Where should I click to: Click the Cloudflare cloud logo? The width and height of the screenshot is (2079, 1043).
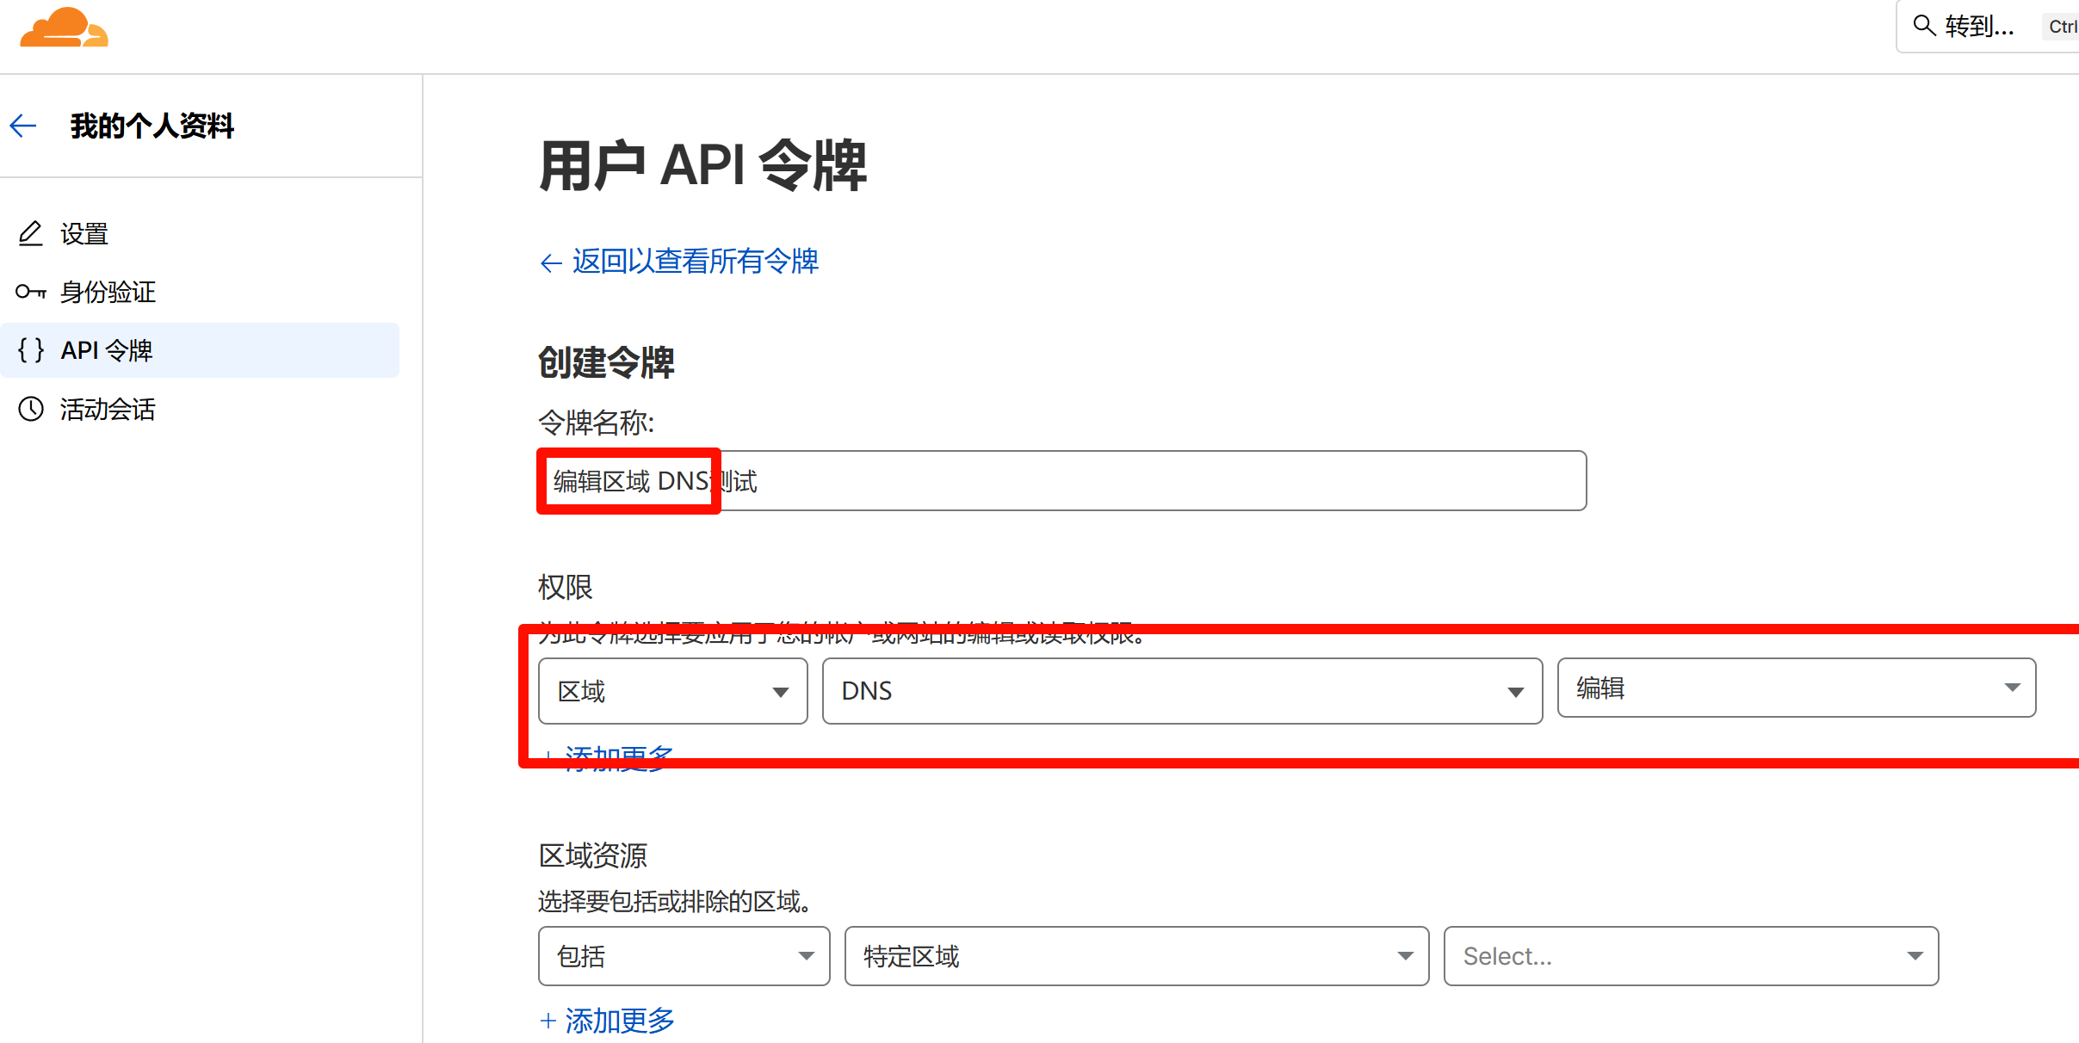click(x=64, y=28)
